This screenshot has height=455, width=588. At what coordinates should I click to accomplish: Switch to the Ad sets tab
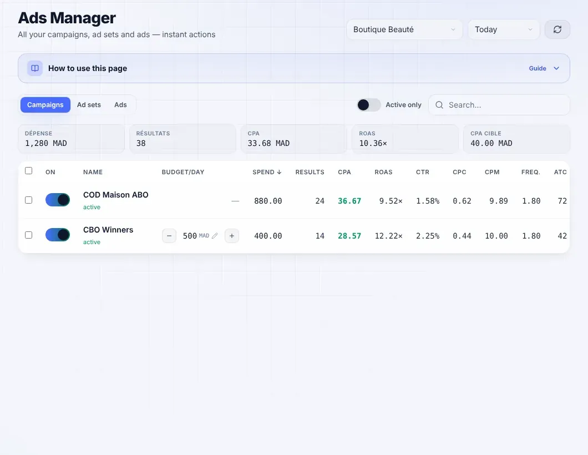(x=89, y=105)
